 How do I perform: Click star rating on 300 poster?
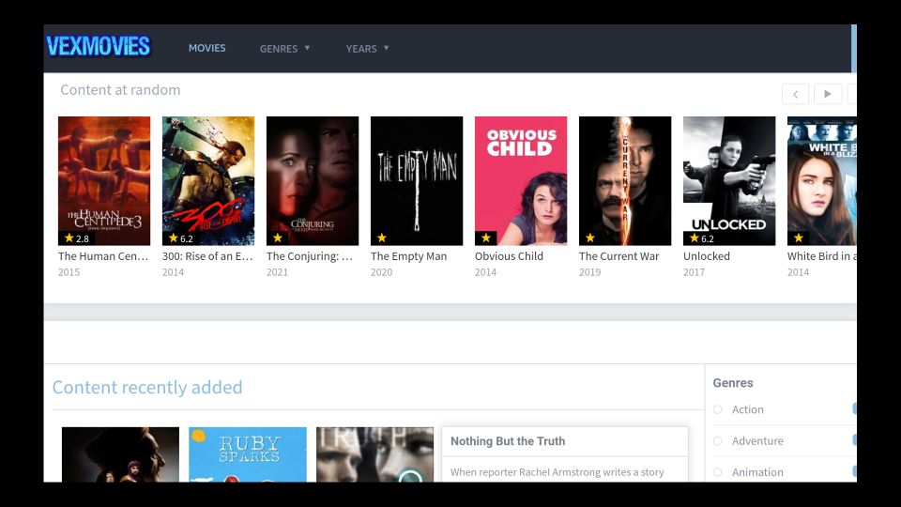[180, 238]
